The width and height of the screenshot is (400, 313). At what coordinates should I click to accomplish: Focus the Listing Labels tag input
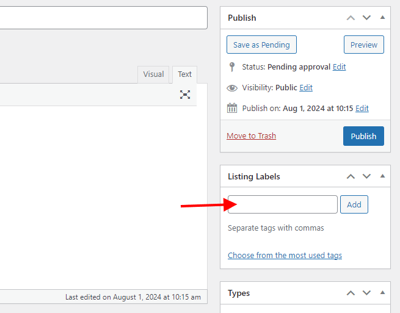tap(282, 204)
